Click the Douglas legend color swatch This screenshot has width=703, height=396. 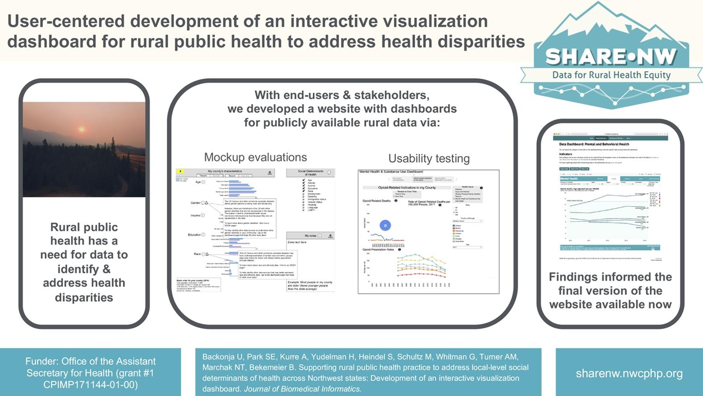(x=454, y=239)
